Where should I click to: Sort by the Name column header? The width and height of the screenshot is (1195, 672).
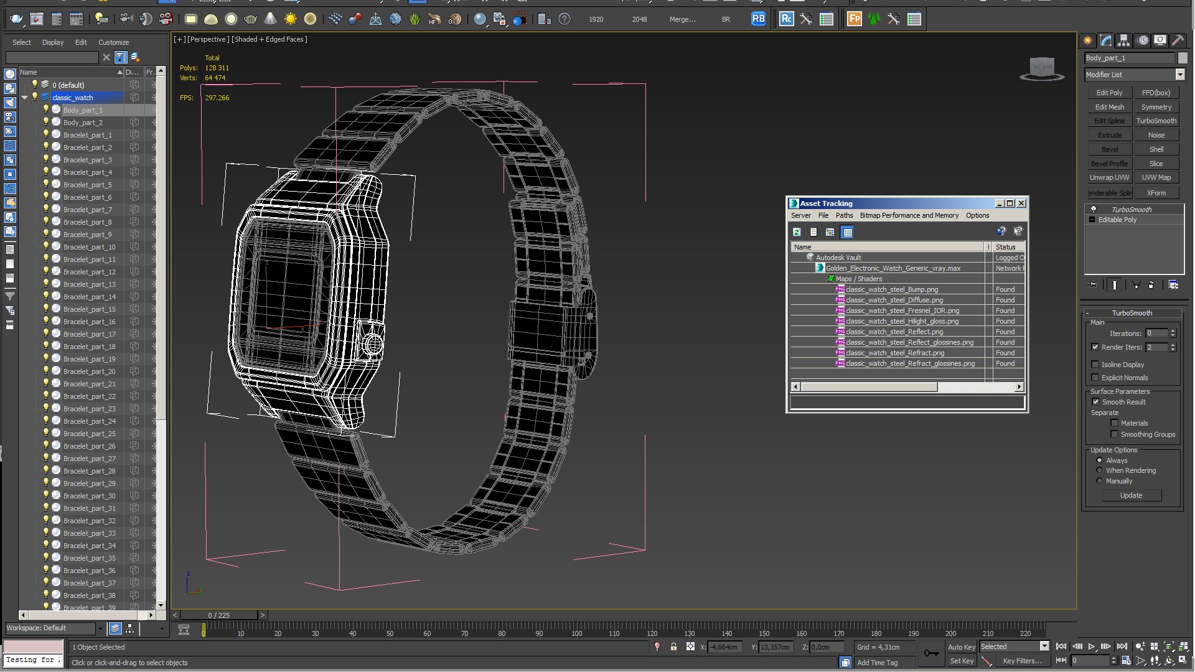70,72
